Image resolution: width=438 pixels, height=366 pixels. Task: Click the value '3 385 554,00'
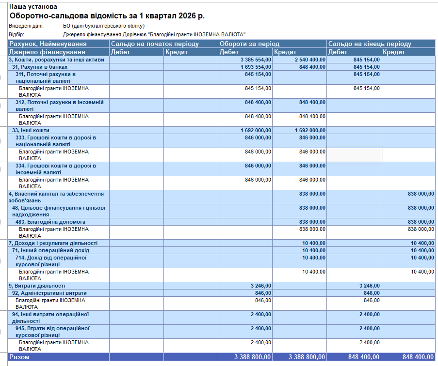click(x=256, y=60)
